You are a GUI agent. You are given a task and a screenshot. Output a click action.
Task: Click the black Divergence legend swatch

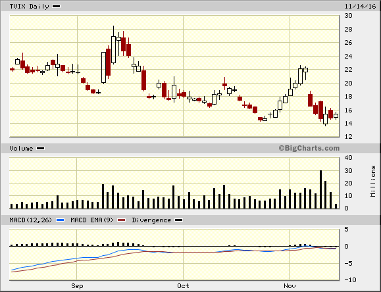(179, 220)
